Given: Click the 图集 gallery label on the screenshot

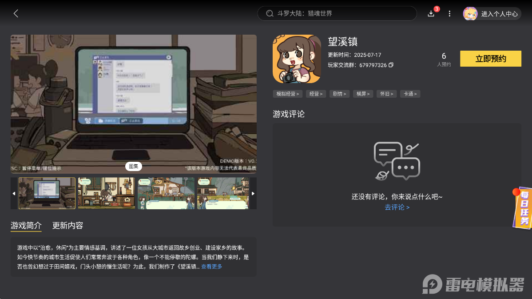Looking at the screenshot, I should [133, 166].
